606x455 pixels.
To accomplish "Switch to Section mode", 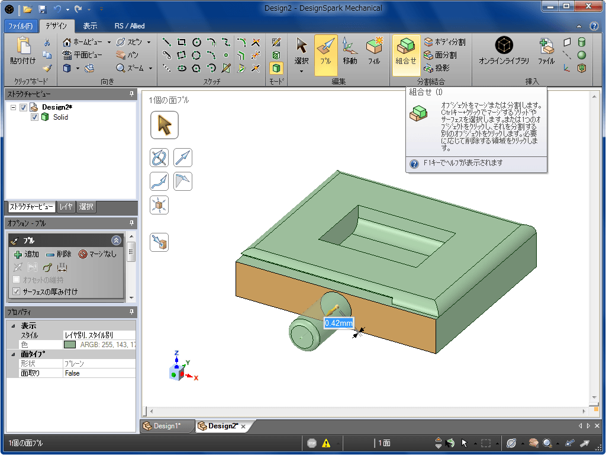I will pyautogui.click(x=276, y=55).
